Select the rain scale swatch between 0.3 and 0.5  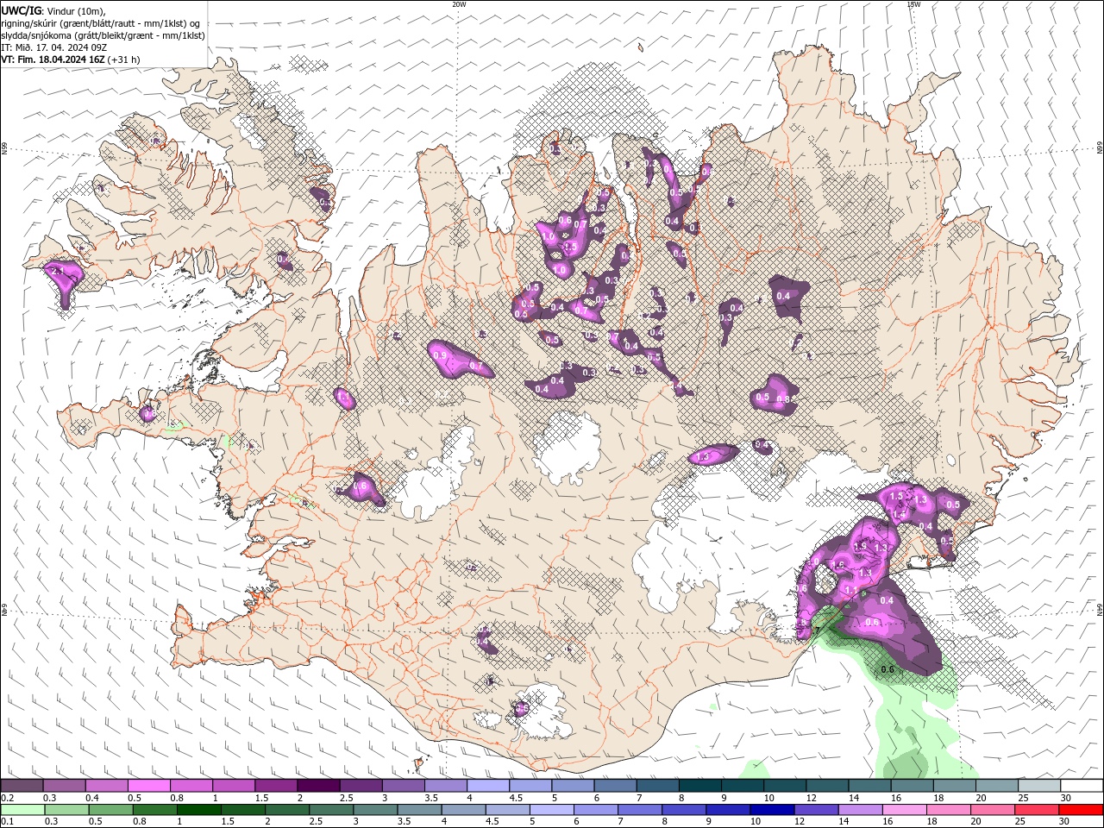tap(65, 810)
